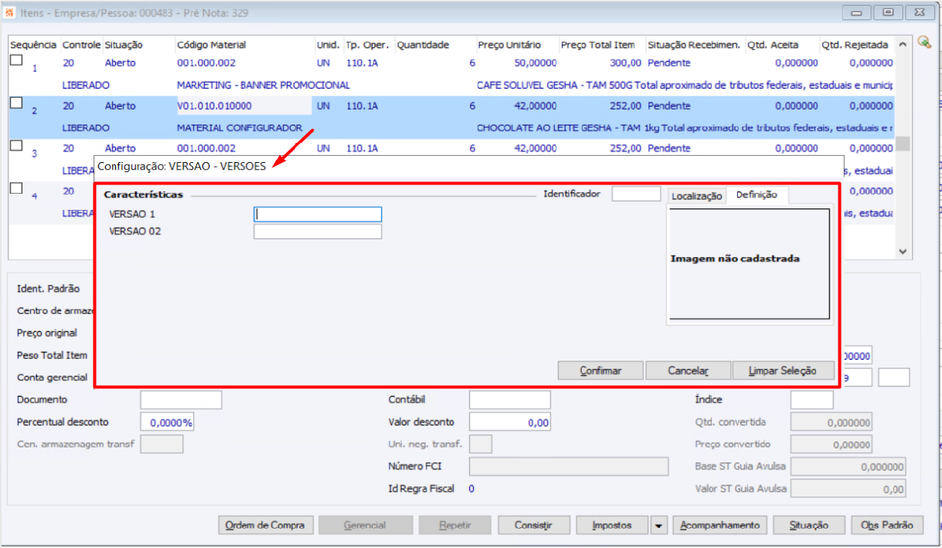The image size is (942, 548).
Task: Click the Qtd. Rejeitada column header
Action: 856,45
